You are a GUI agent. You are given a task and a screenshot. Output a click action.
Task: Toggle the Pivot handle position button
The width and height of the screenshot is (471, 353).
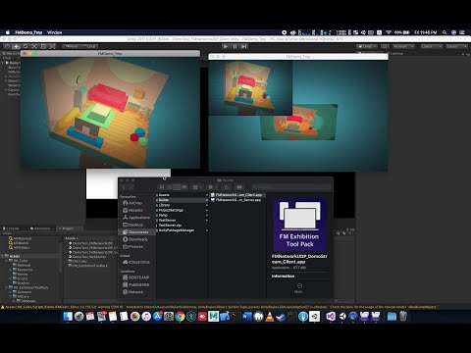click(71, 46)
